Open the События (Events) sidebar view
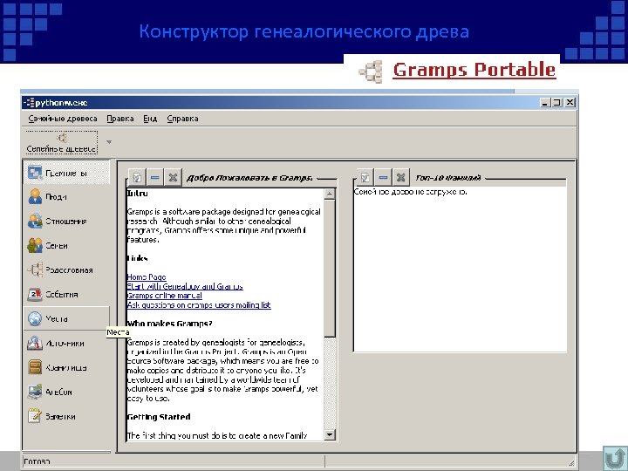Screen dimensions: 628x471 coord(66,295)
